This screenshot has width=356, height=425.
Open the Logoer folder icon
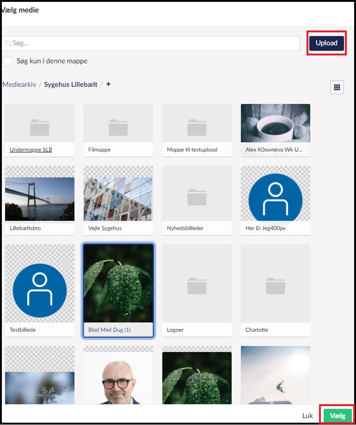[196, 285]
